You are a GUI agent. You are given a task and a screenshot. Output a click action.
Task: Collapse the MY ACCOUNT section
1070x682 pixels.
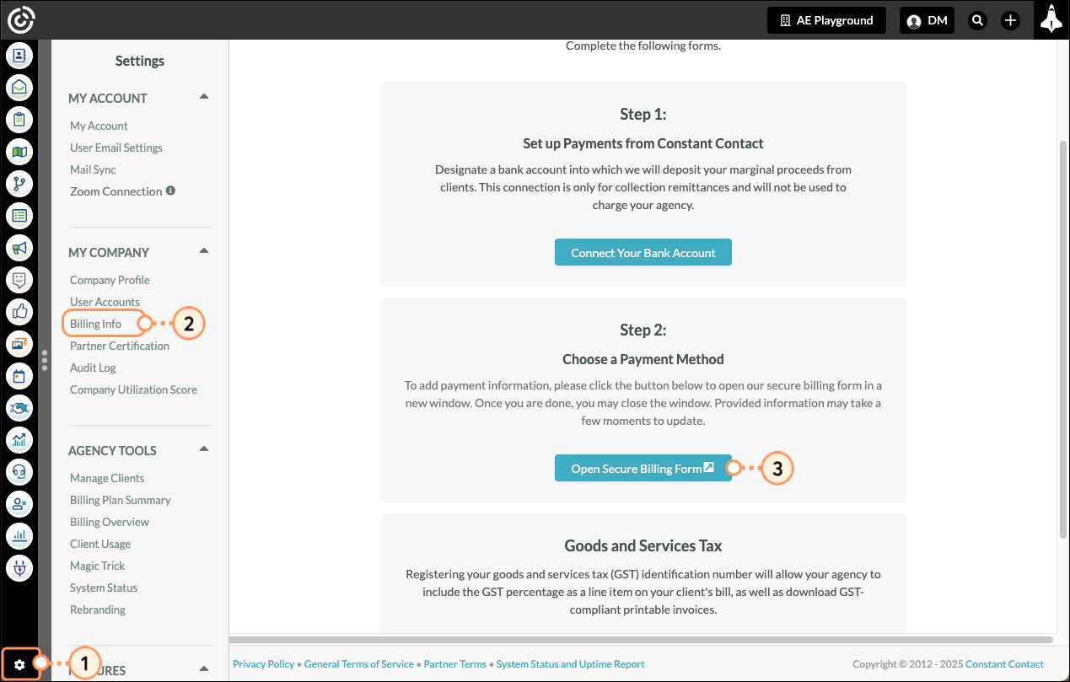coord(204,97)
